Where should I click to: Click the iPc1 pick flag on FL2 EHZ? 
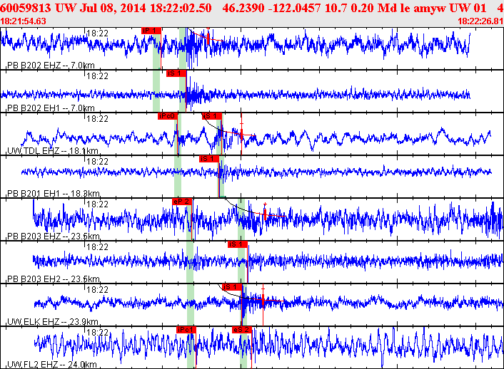coord(186,330)
